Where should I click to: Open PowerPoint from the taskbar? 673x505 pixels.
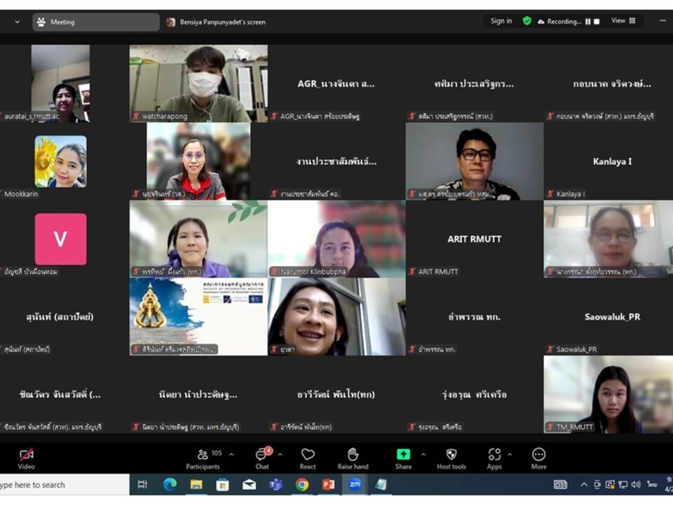pyautogui.click(x=328, y=485)
